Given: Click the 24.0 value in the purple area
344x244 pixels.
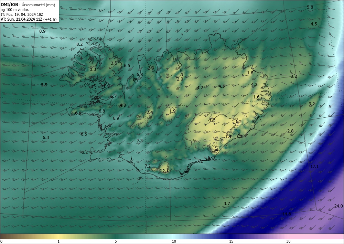Looking at the screenshot, I should (338, 206).
